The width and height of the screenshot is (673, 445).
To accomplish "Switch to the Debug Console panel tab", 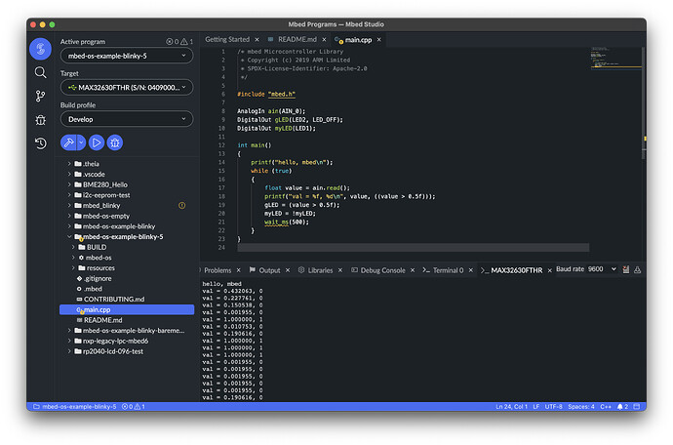I will click(379, 270).
